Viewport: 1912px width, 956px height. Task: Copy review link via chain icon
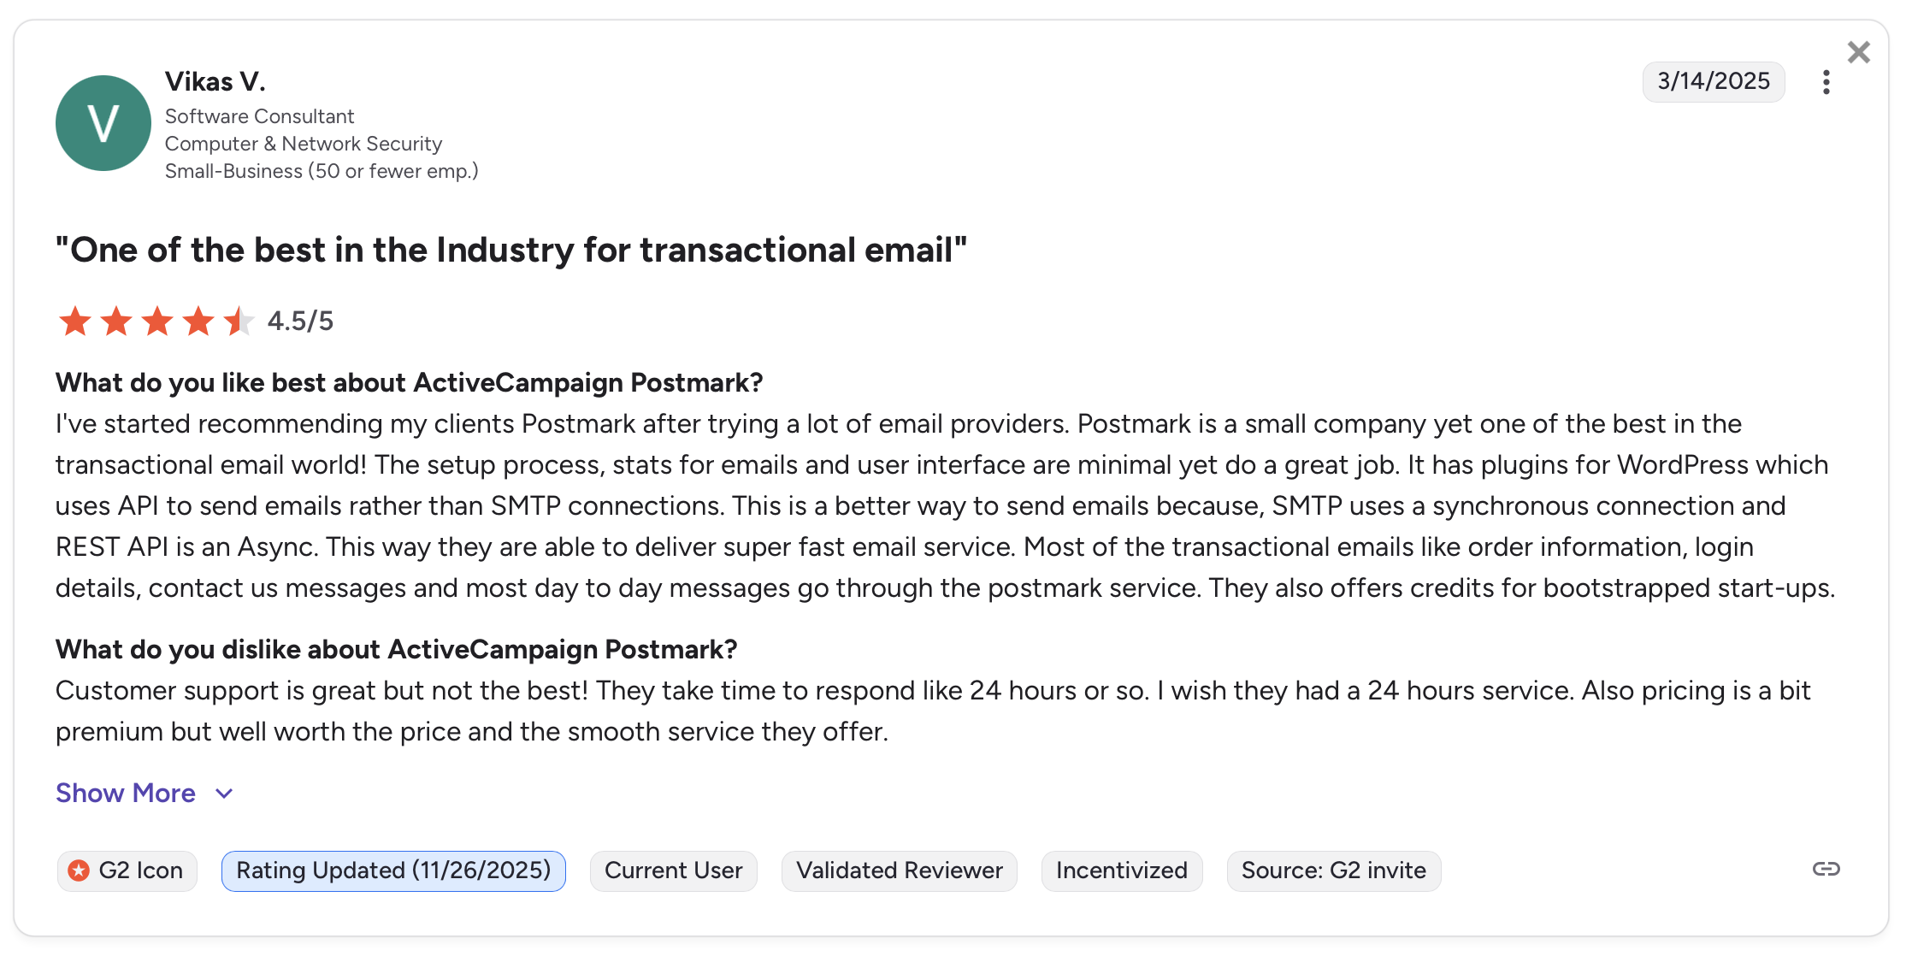click(1826, 869)
